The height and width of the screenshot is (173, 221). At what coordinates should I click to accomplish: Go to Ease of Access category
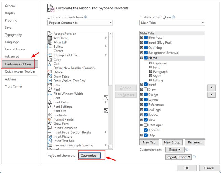pyautogui.click(x=15, y=49)
